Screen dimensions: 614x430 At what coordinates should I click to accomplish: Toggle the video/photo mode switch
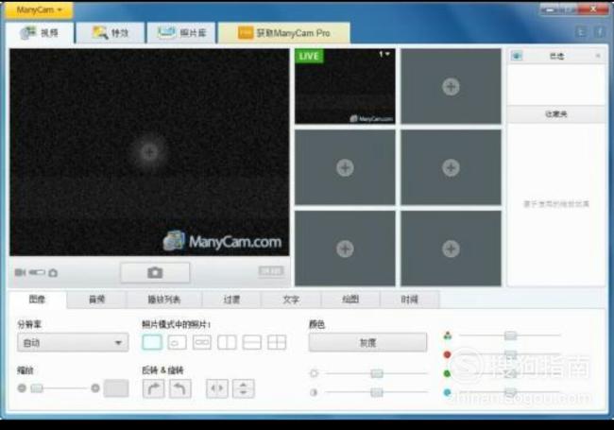(37, 272)
